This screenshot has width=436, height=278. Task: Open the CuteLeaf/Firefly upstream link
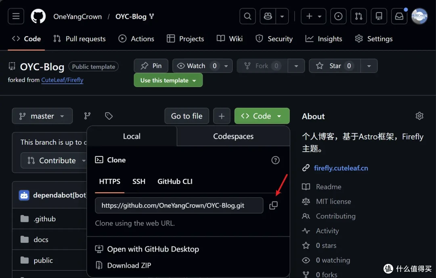(x=62, y=80)
